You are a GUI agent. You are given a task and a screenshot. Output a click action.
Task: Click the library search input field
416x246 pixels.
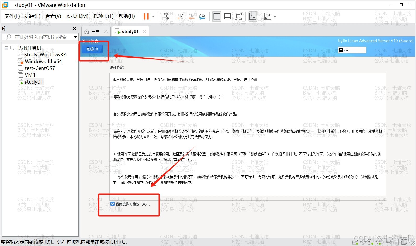coord(41,37)
